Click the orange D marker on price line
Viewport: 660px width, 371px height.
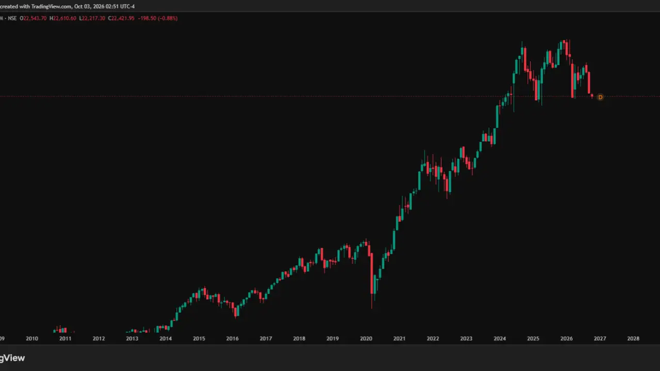click(600, 97)
